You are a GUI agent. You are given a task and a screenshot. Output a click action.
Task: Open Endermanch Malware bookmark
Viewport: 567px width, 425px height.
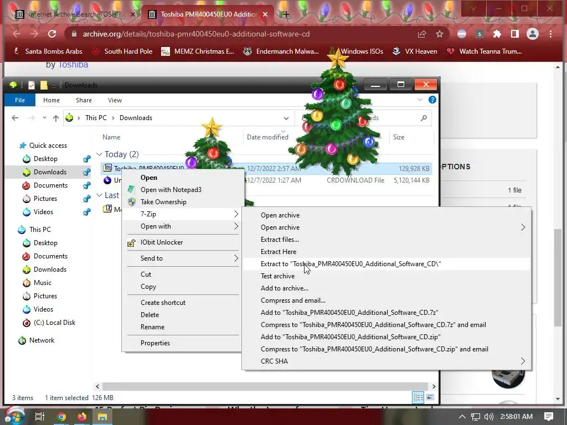point(281,51)
